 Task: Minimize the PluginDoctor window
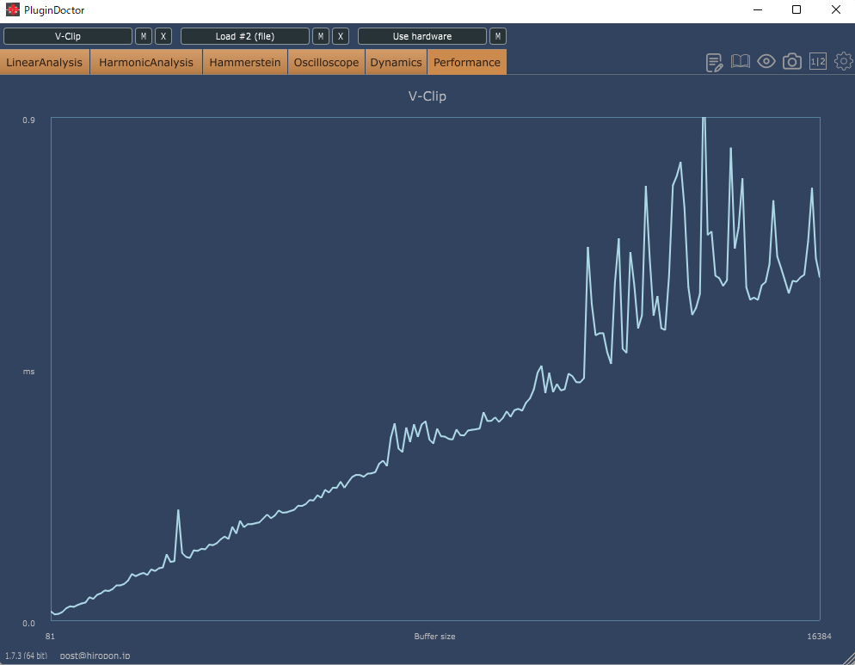[x=758, y=9]
